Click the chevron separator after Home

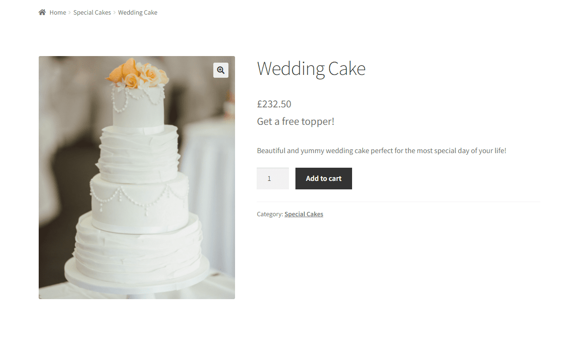[70, 13]
